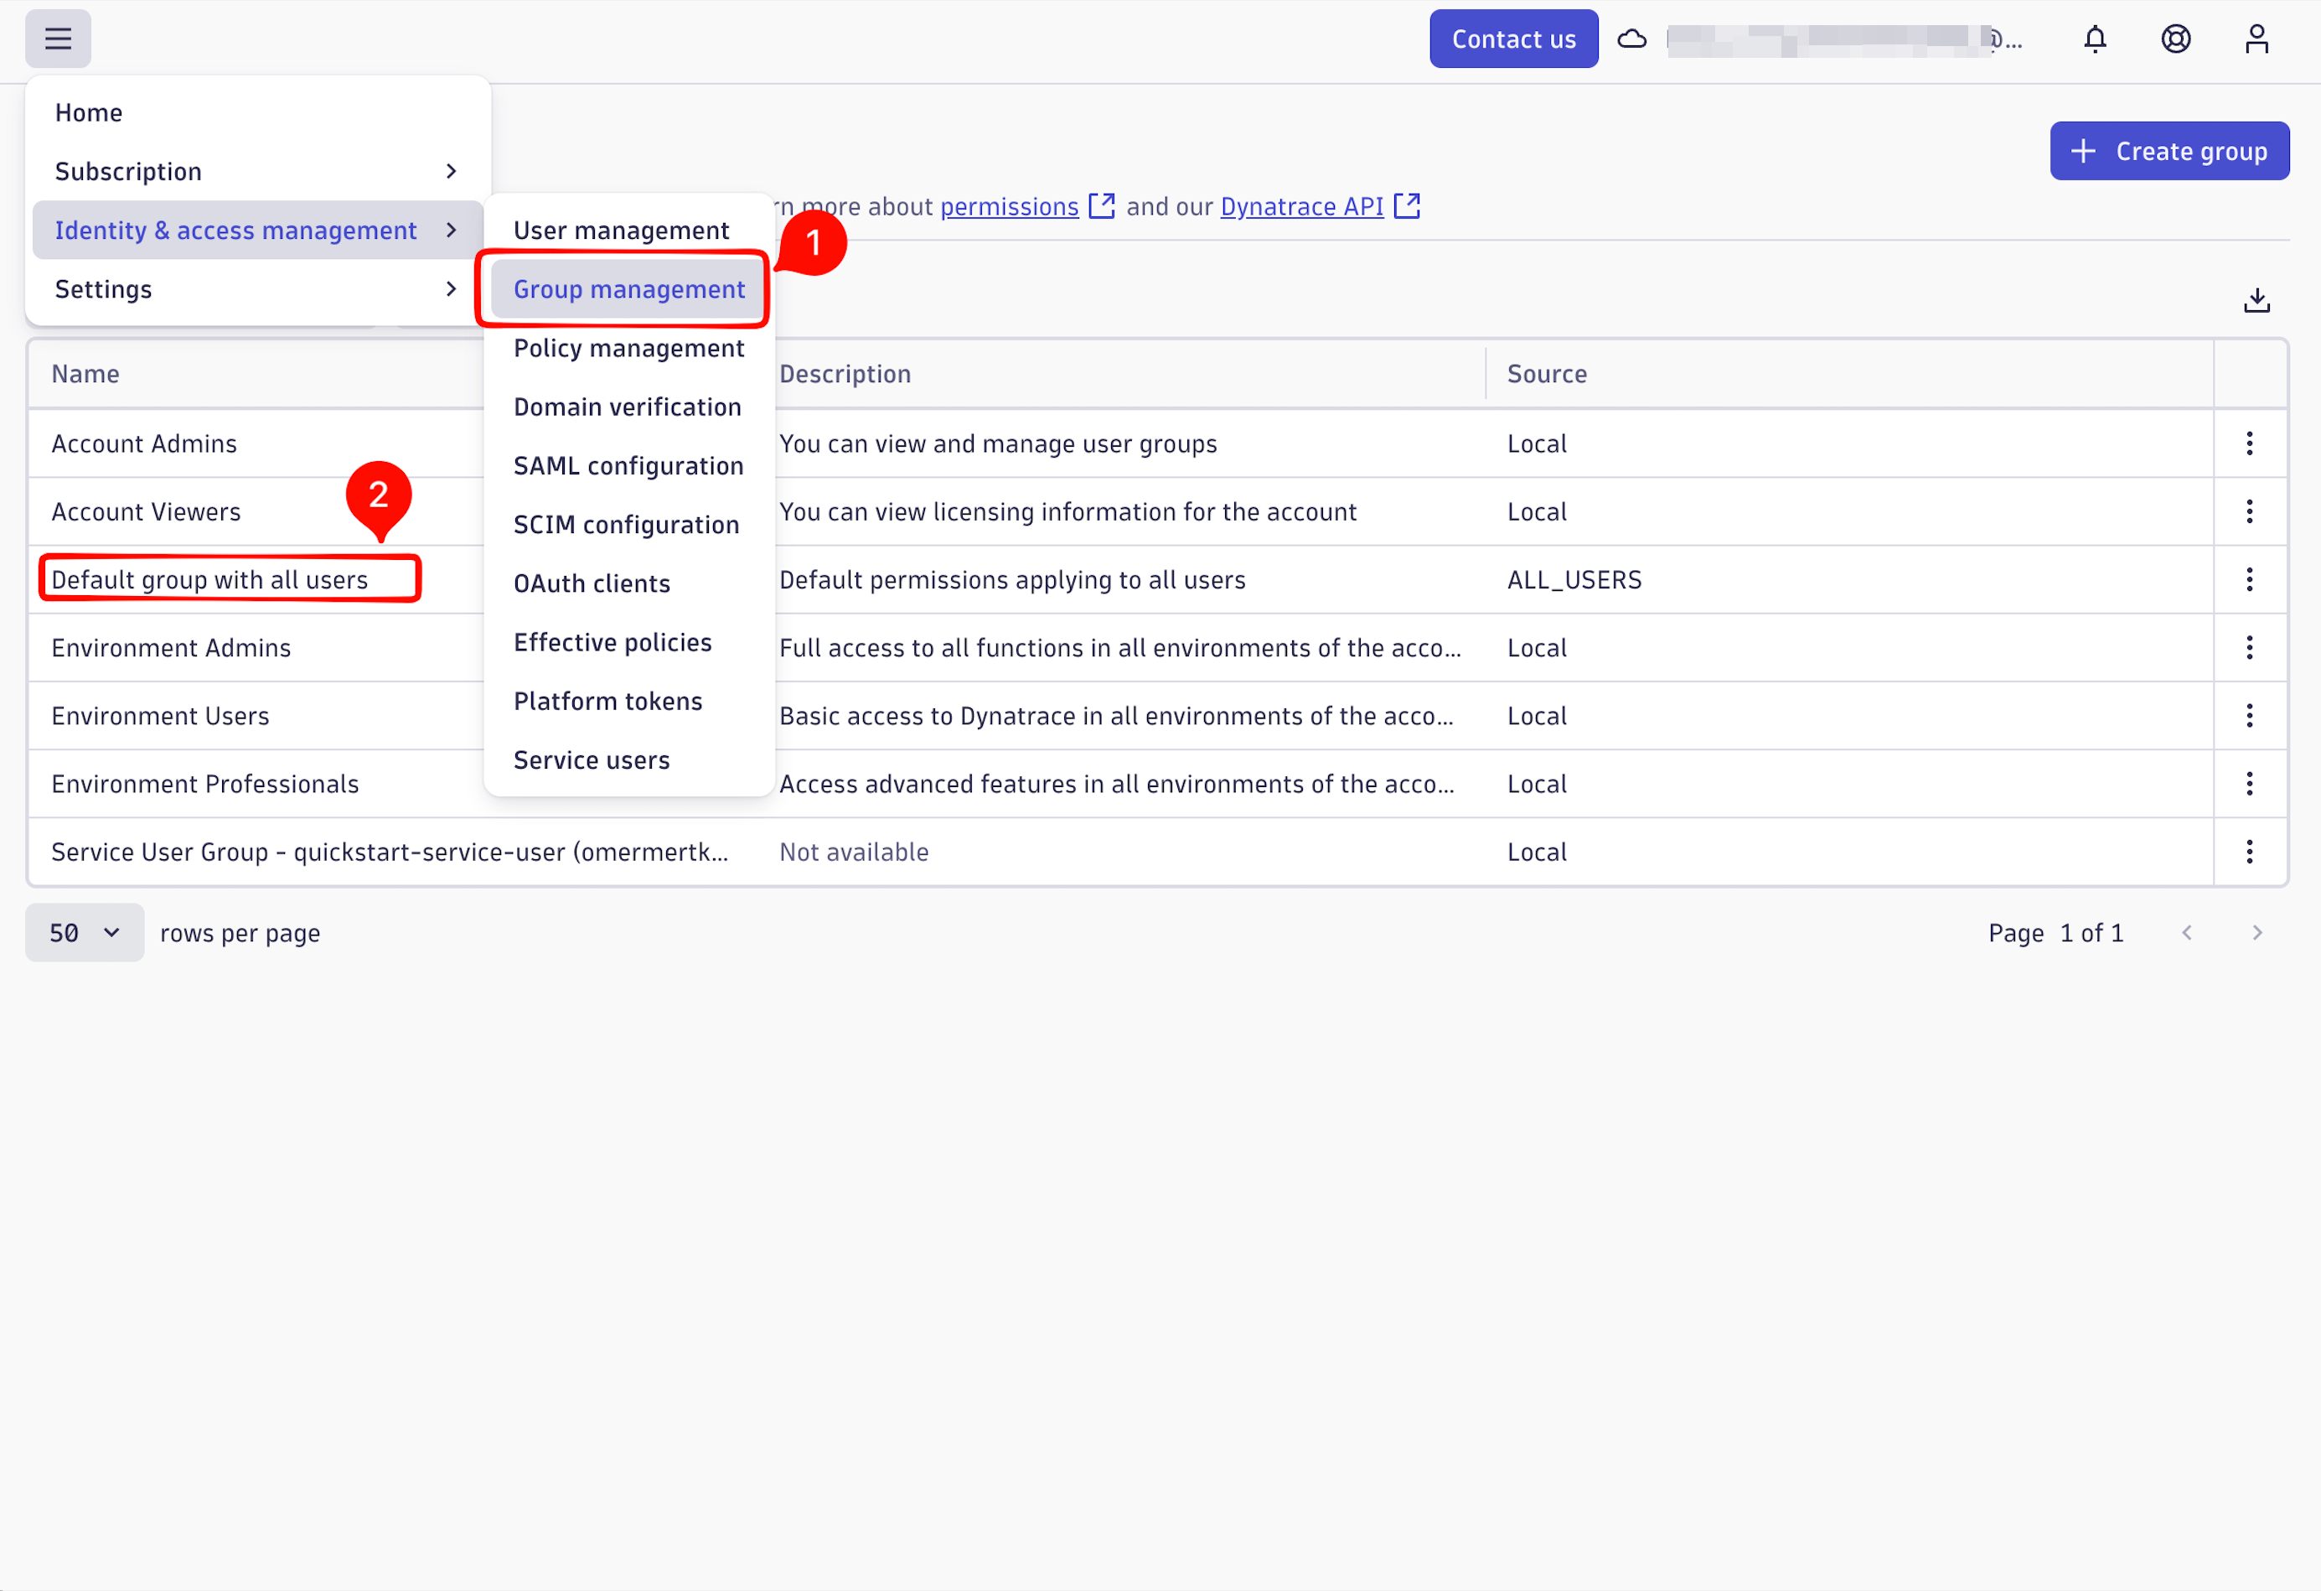Viewport: 2321px width, 1591px height.
Task: Open Default group with all users
Action: coord(209,579)
